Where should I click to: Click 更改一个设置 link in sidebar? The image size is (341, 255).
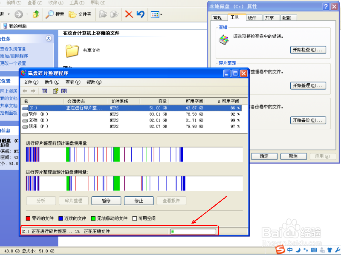pyautogui.click(x=13, y=63)
